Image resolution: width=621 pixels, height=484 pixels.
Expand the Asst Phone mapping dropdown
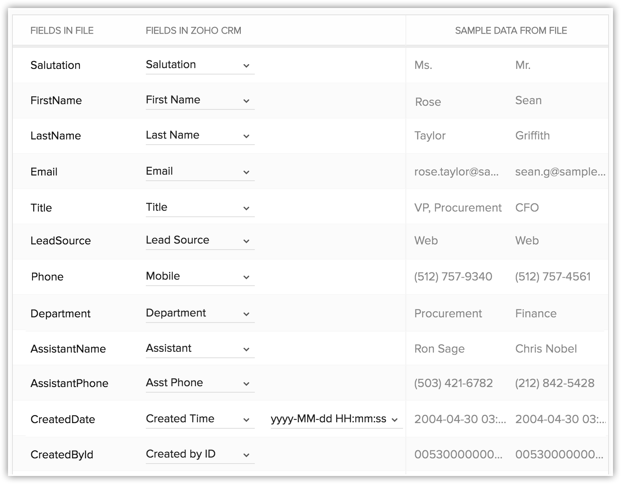(x=200, y=383)
